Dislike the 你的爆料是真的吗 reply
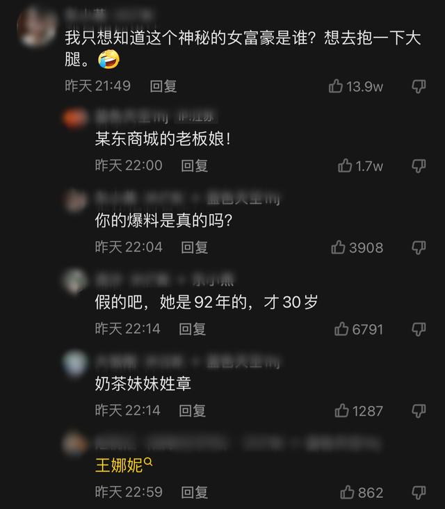445x509 pixels. click(x=419, y=248)
